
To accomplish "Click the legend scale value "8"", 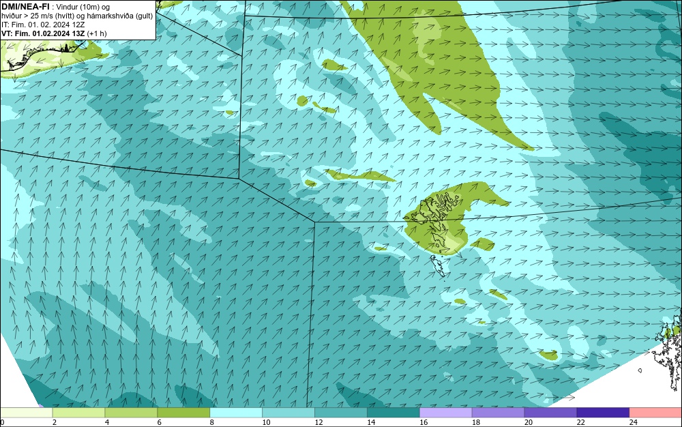I will click(x=212, y=422).
